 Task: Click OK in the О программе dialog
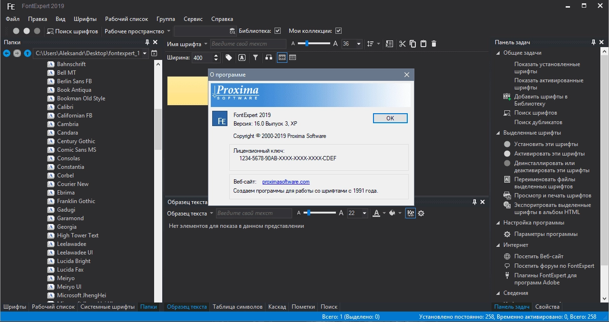390,118
